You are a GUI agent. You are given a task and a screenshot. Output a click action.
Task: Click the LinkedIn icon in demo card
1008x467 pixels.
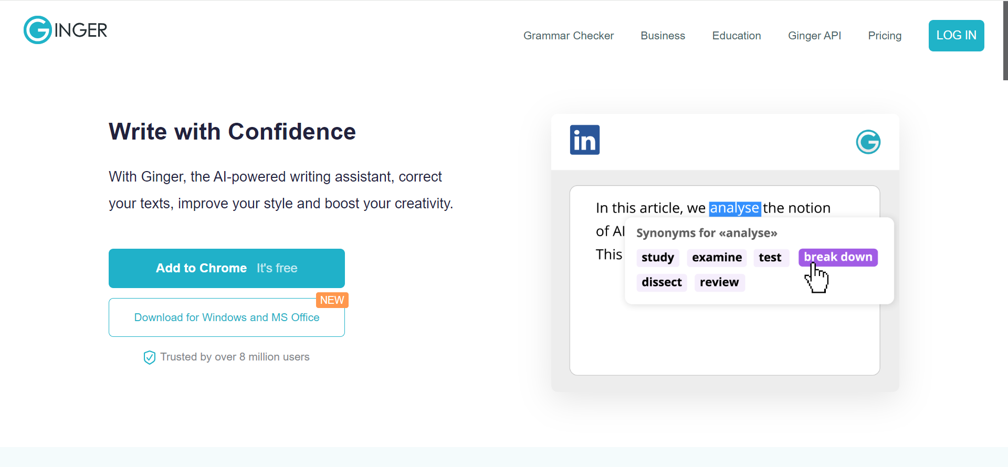click(584, 140)
